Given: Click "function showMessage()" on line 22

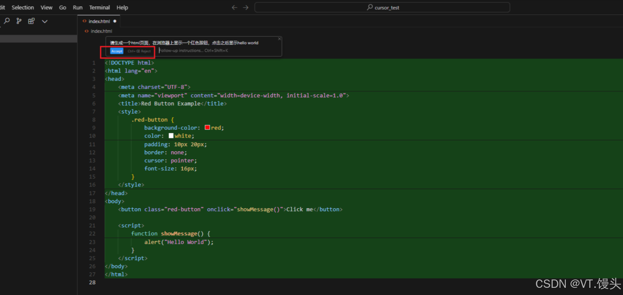Looking at the screenshot, I should point(167,234).
